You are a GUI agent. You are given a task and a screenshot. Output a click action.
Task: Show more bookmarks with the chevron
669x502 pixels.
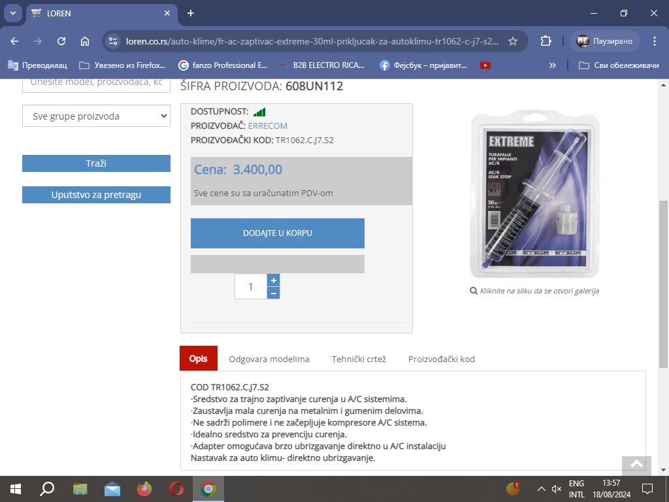[x=553, y=65]
